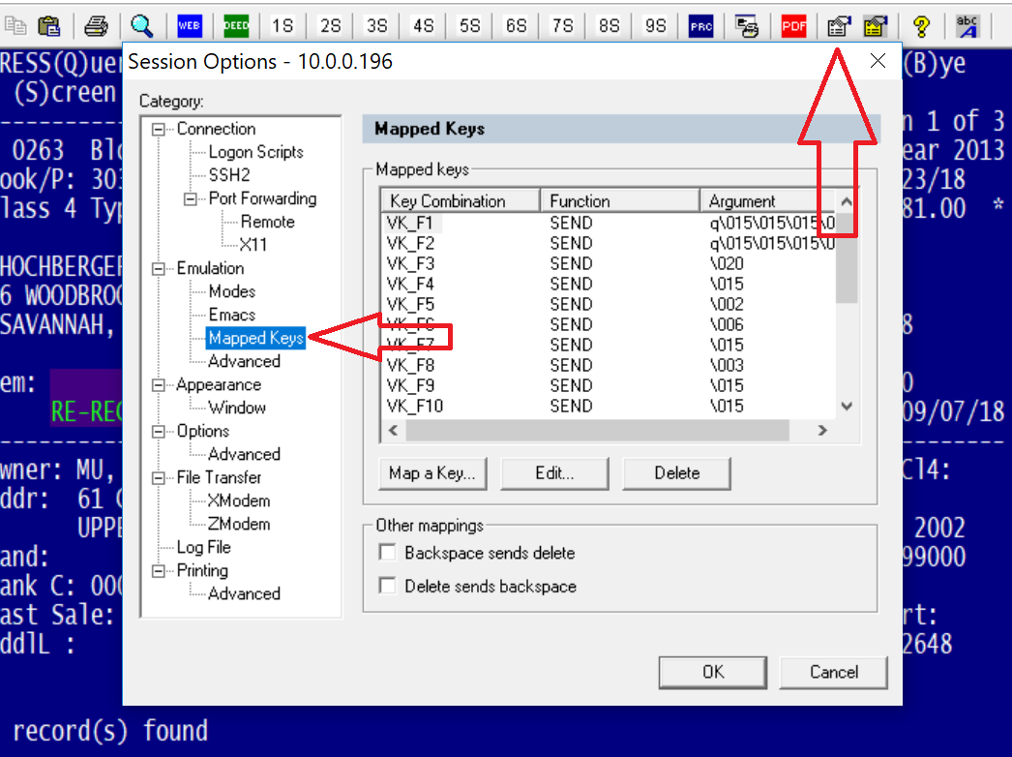Click the 3S toolbar button
This screenshot has width=1012, height=757.
coord(376,26)
